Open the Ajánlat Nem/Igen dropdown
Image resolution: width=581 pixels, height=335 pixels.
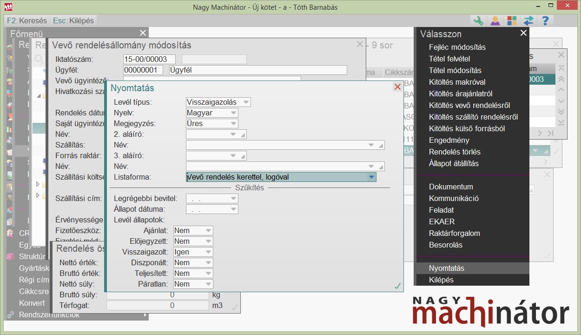193,230
